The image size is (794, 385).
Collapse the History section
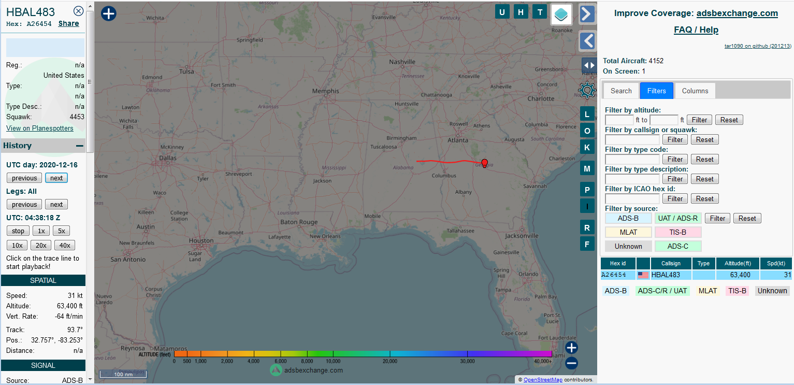click(x=79, y=146)
